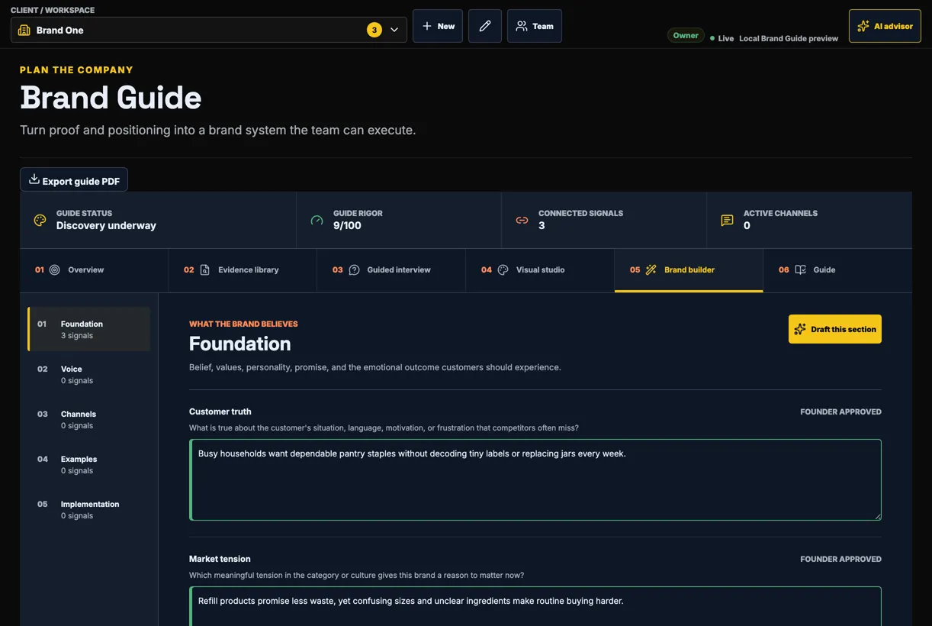932x626 pixels.
Task: Click the document search icon on Evidence library
Action: tap(204, 269)
